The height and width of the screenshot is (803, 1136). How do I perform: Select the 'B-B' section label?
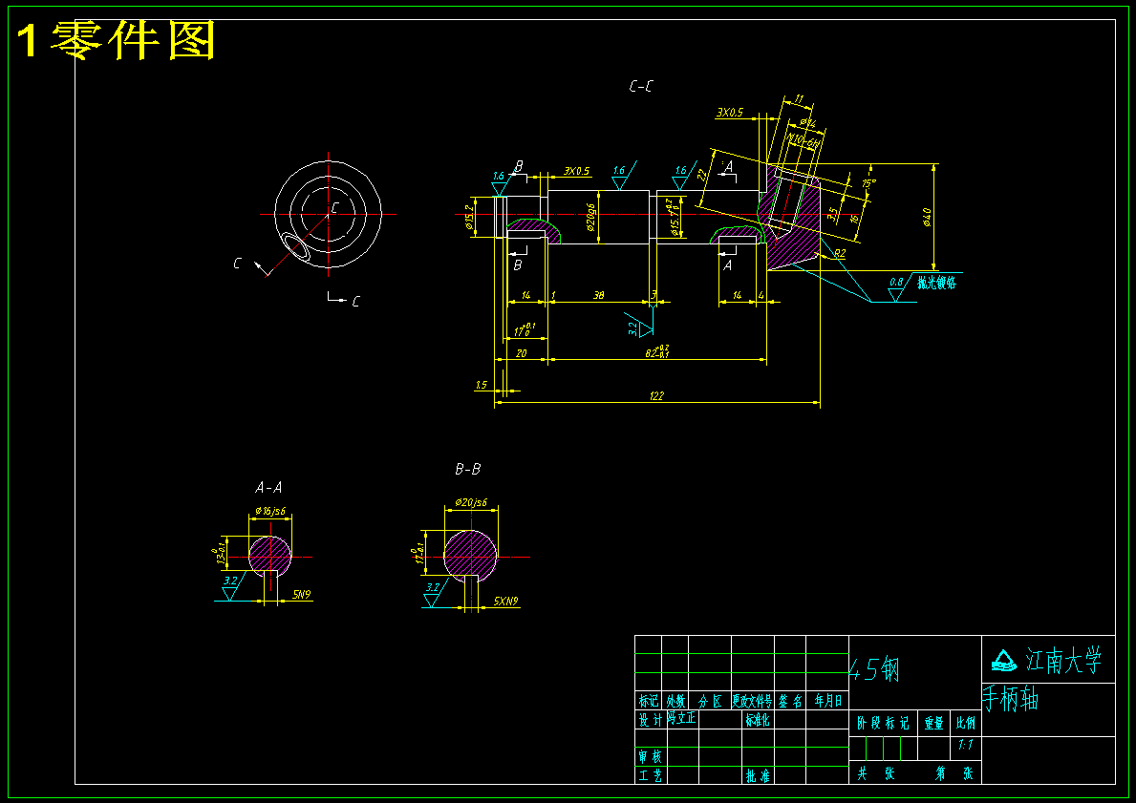click(468, 469)
